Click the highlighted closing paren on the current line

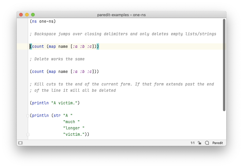pos(98,46)
